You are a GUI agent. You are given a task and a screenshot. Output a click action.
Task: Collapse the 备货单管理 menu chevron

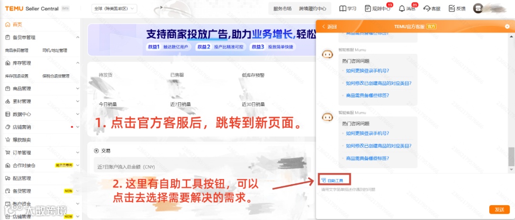78,37
